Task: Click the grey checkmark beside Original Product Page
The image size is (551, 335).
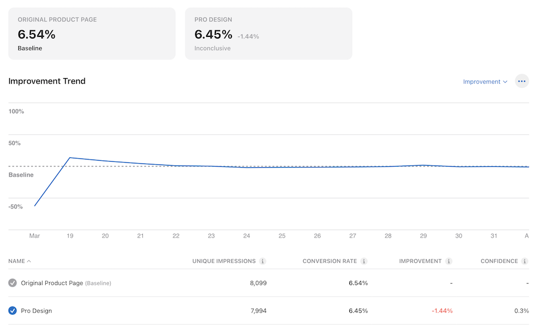Action: click(13, 283)
